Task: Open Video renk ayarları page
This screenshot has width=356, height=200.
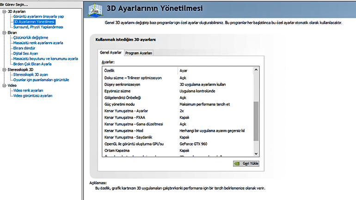Action: pos(28,91)
